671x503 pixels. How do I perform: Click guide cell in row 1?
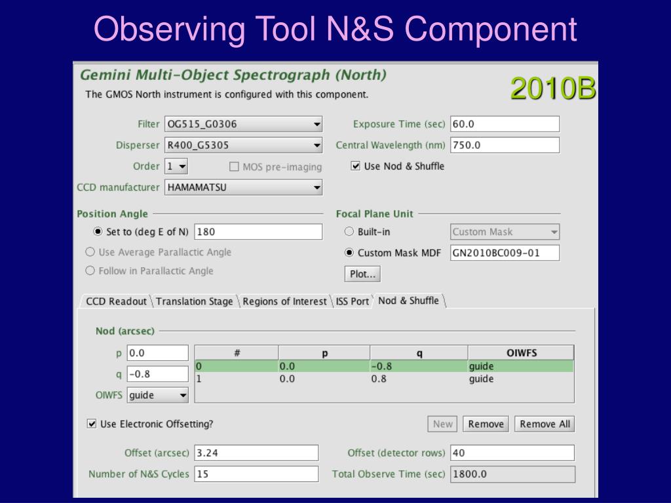click(521, 379)
